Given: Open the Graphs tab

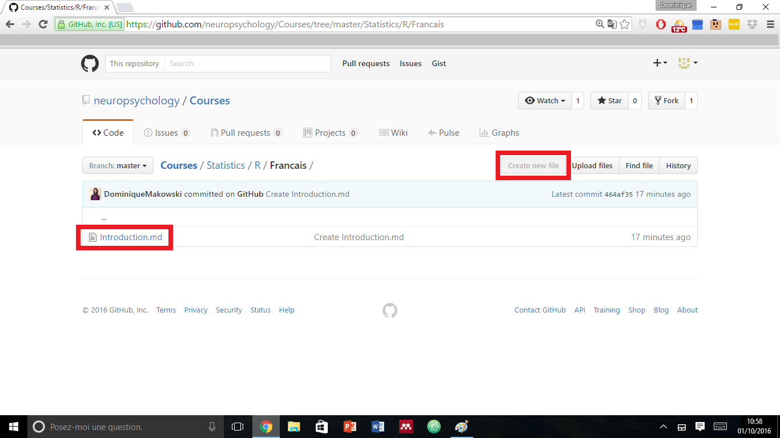Looking at the screenshot, I should point(499,132).
